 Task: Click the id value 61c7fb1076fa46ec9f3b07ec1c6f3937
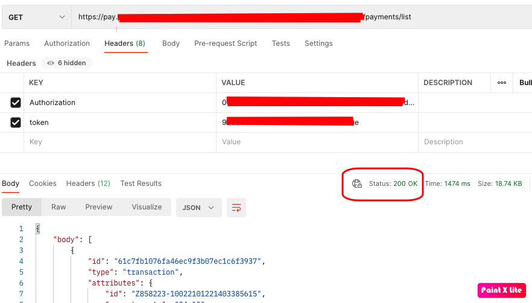pyautogui.click(x=188, y=261)
